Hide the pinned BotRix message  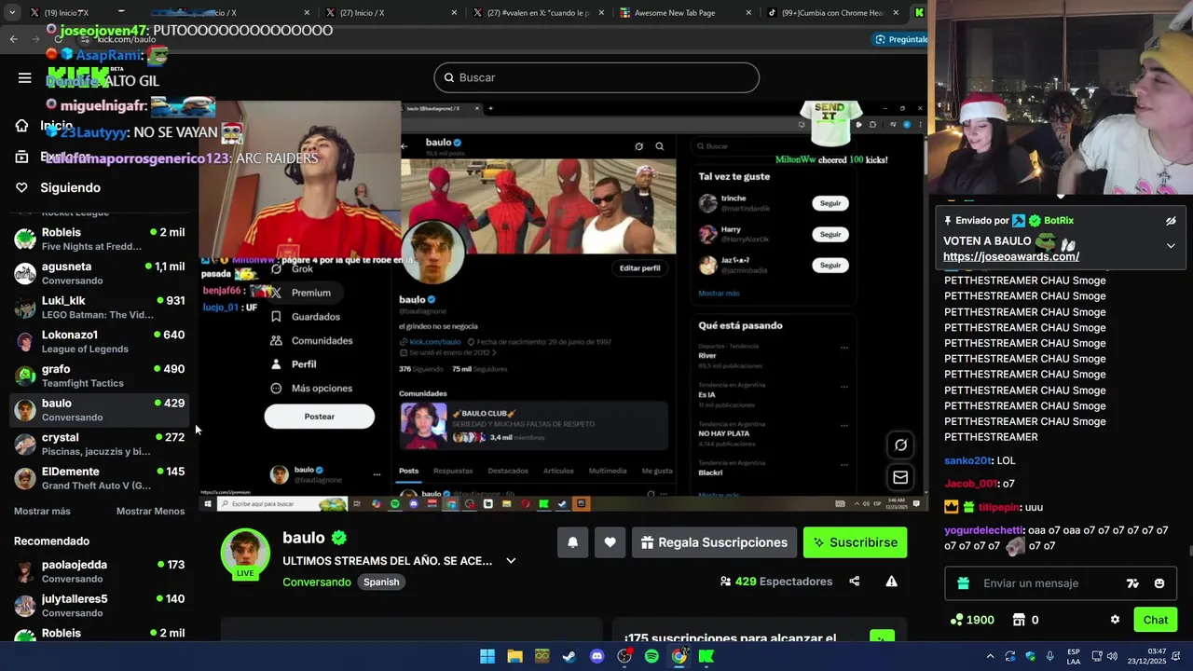(1171, 221)
